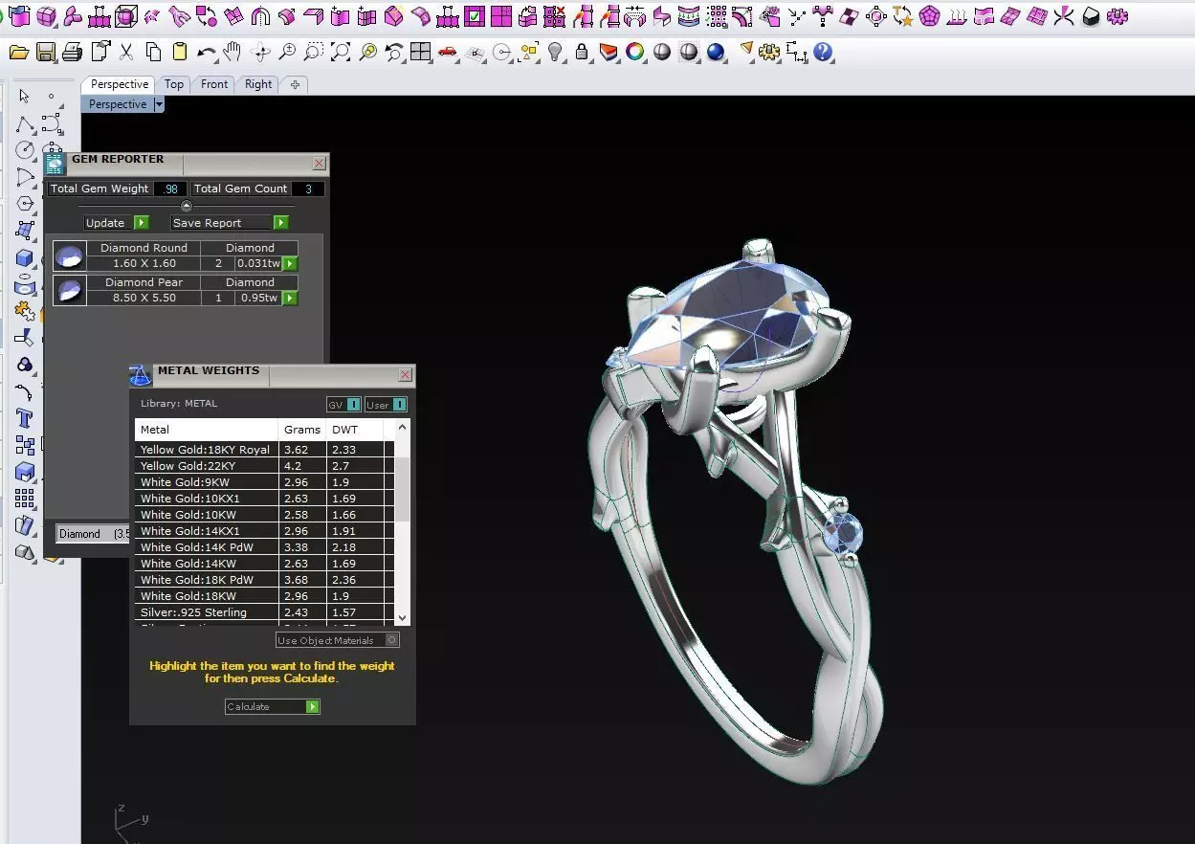Activate the Pan hand tool

[x=232, y=53]
